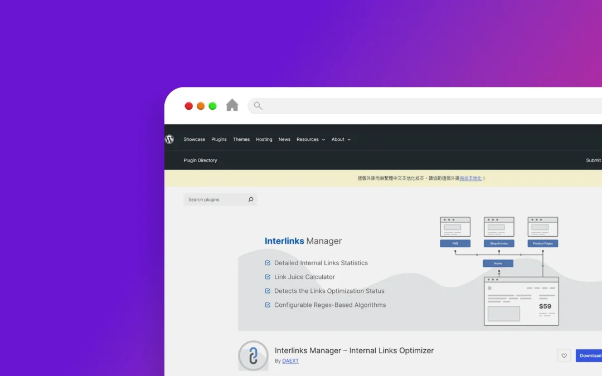This screenshot has height=376, width=602.
Task: Click the FAQ box in banner diagram
Action: tap(455, 243)
